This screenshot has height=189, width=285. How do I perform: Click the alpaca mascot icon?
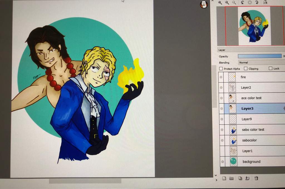[204, 4]
